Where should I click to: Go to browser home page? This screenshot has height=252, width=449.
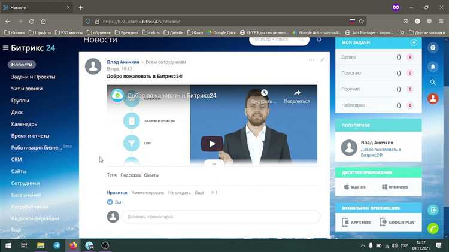[x=43, y=22]
